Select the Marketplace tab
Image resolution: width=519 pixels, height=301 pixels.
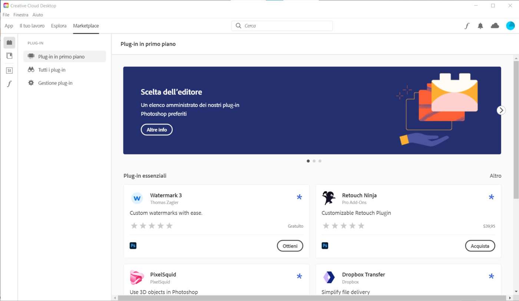coord(86,26)
